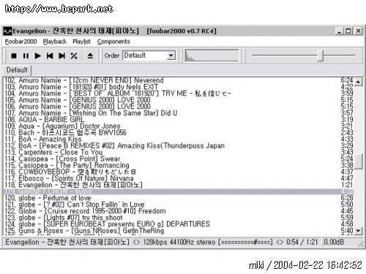Click the Play button
Screen dimensions: 366x274
pos(37,56)
